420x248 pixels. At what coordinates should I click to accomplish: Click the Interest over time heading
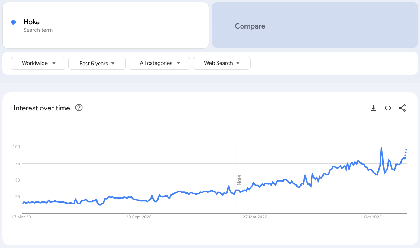pyautogui.click(x=42, y=108)
